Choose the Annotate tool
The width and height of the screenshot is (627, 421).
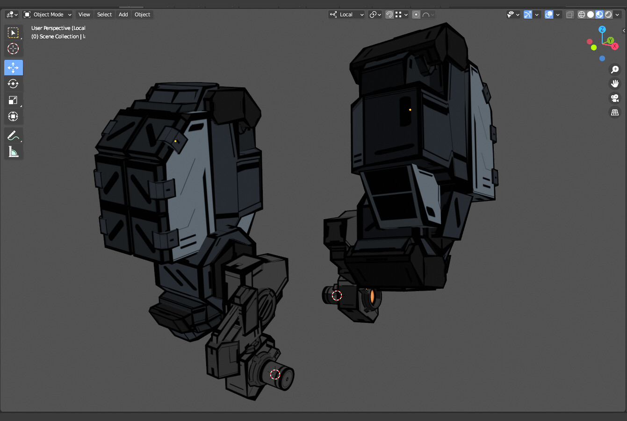(13, 135)
